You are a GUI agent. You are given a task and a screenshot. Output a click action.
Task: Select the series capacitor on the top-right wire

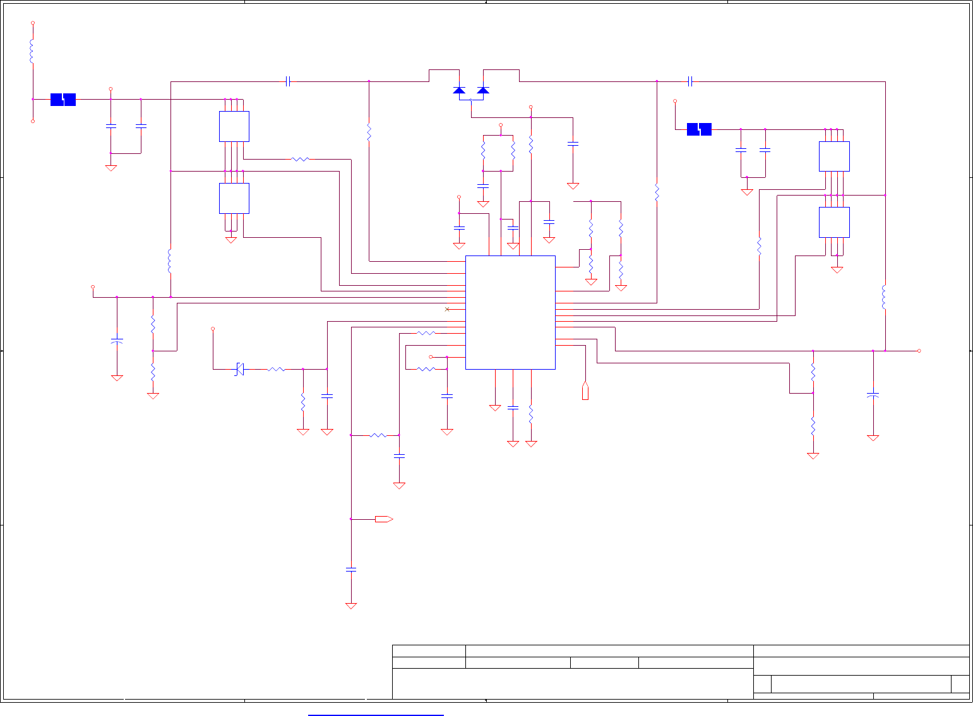[x=690, y=81]
